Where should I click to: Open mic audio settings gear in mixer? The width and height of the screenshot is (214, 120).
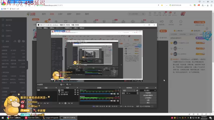click(x=118, y=94)
